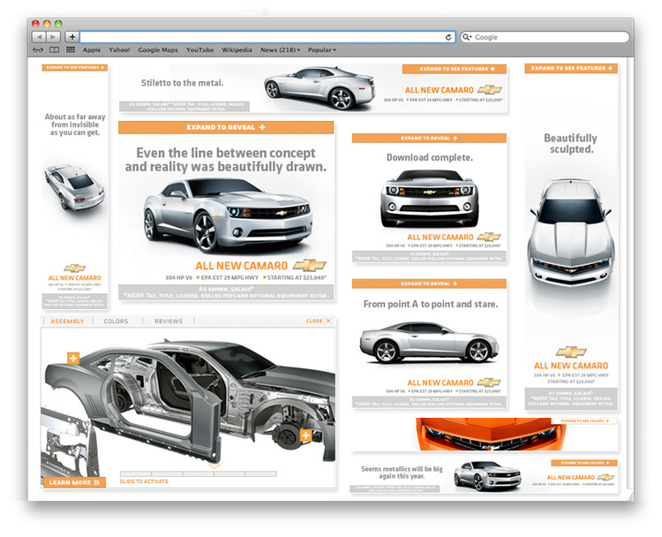Screen dimensions: 662x537
Task: Click the front-view Camaro in Download complete ad
Action: tap(429, 198)
